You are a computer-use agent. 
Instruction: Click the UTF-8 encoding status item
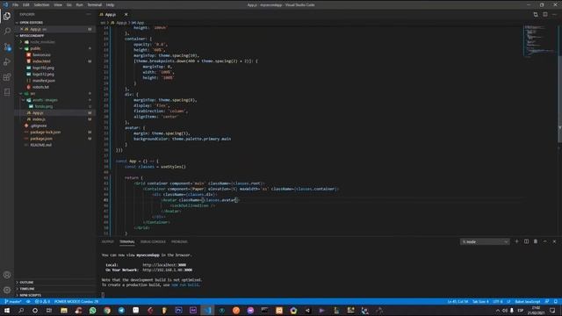(x=498, y=302)
